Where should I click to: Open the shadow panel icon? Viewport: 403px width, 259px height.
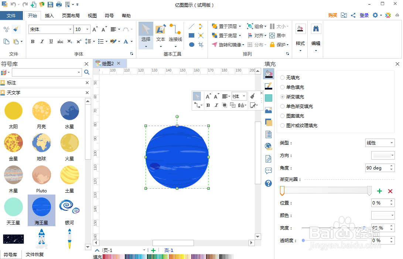click(269, 123)
